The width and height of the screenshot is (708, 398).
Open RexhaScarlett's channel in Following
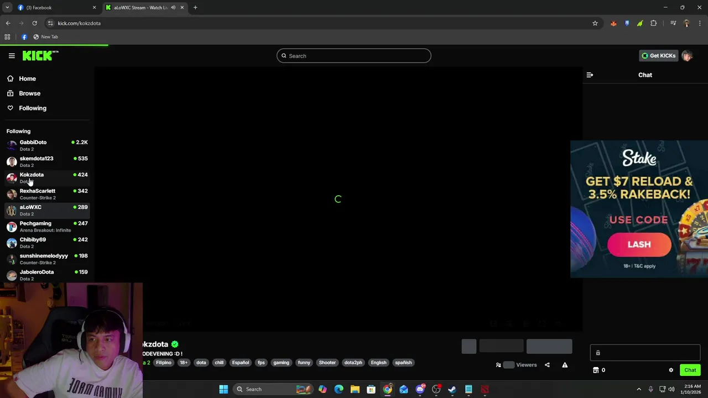[x=47, y=194]
